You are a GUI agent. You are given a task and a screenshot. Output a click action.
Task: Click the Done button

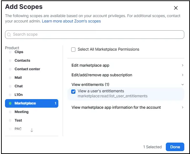tap(175, 147)
